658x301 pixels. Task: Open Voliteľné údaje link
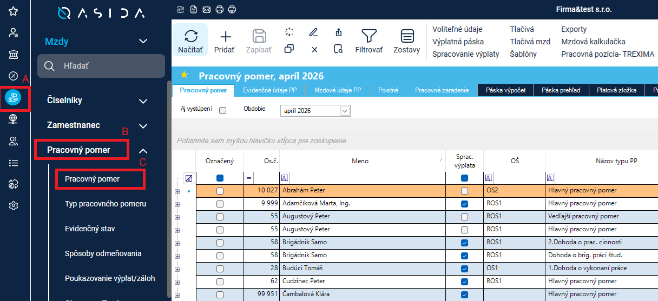[457, 29]
